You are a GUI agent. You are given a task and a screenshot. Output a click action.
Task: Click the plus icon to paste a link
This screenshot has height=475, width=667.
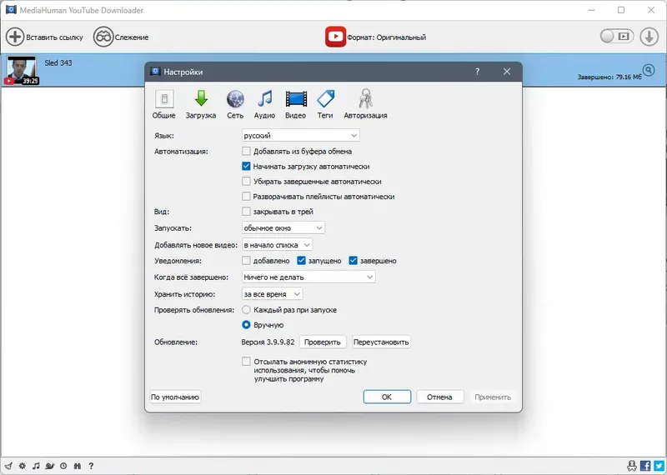click(x=15, y=37)
